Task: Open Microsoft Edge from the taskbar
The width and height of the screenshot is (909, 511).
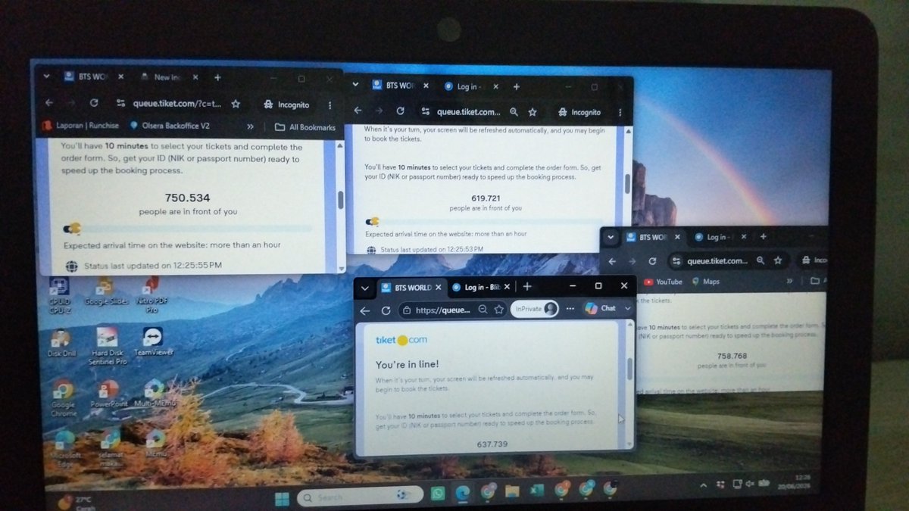Action: (462, 492)
